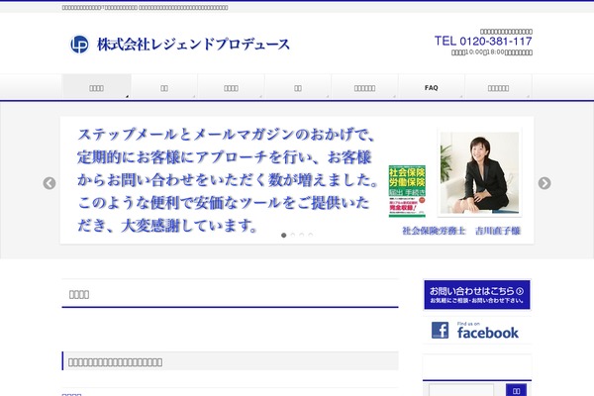The image size is (594, 396).
Task: Jump to the second slide indicator dot
Action: pyautogui.click(x=292, y=235)
